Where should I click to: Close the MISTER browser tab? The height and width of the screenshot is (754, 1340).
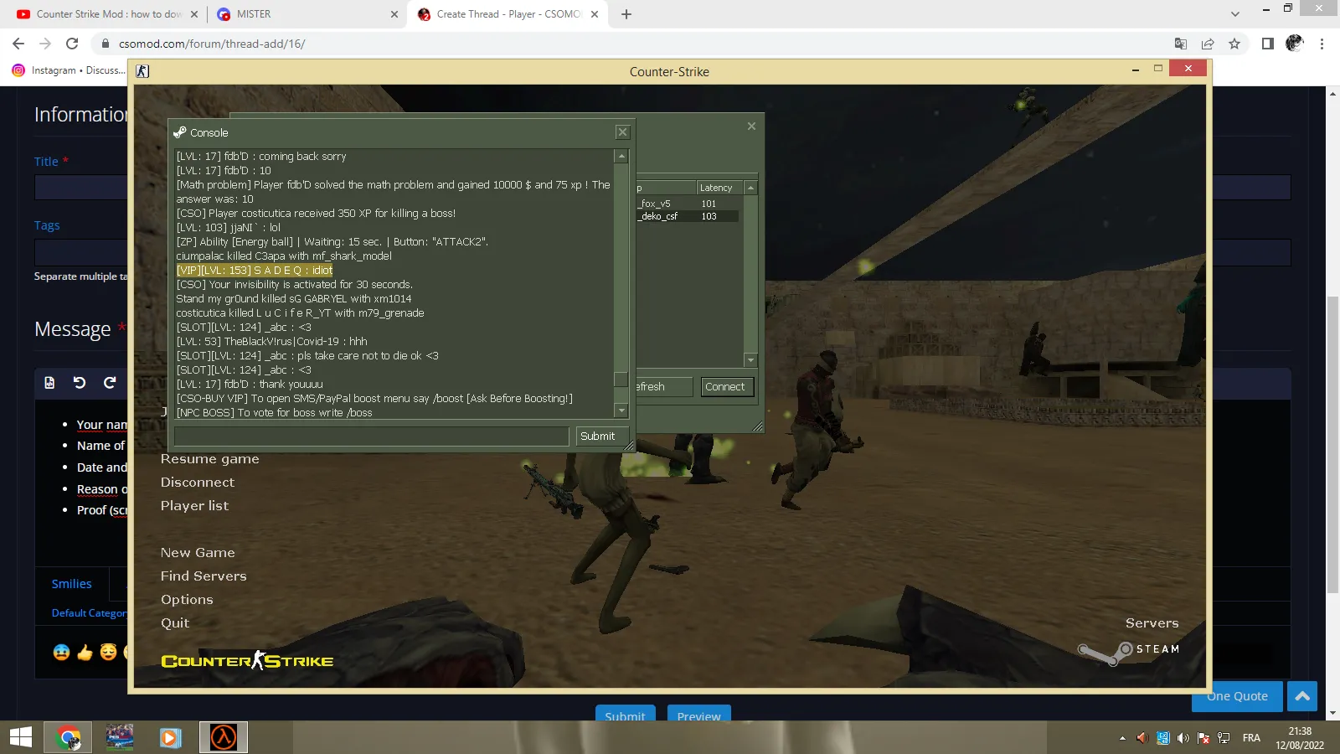[x=394, y=14]
